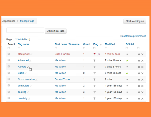Open settings gear for bleurghxxx tag
The height and width of the screenshot is (117, 151).
click(x=139, y=54)
